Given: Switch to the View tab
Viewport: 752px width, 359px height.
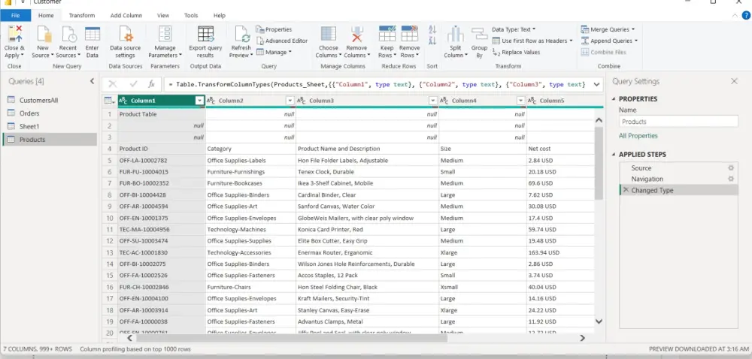Looking at the screenshot, I should coord(163,15).
